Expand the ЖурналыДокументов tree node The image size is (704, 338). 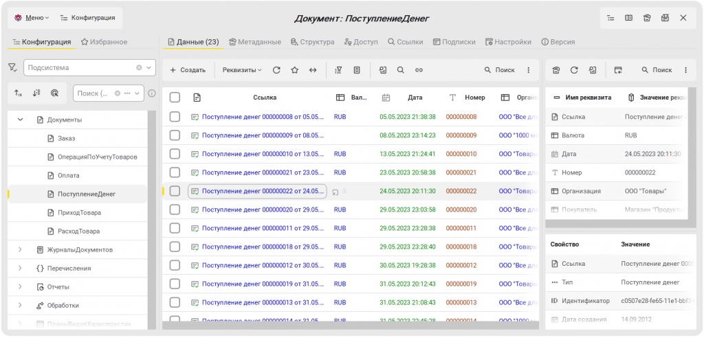tap(20, 249)
